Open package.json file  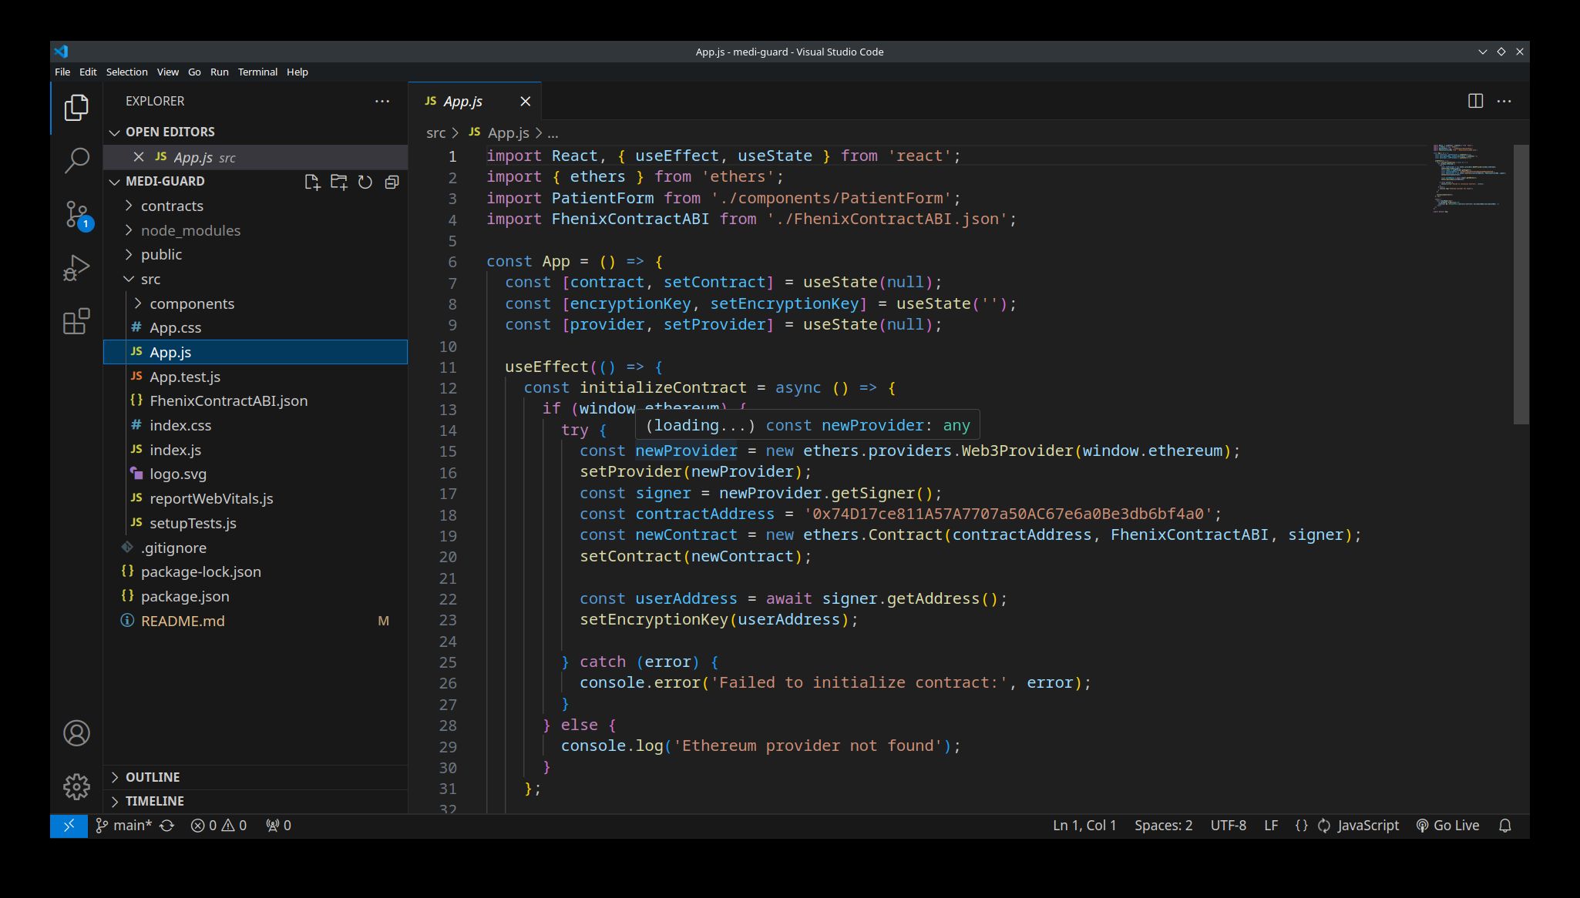[255, 596]
